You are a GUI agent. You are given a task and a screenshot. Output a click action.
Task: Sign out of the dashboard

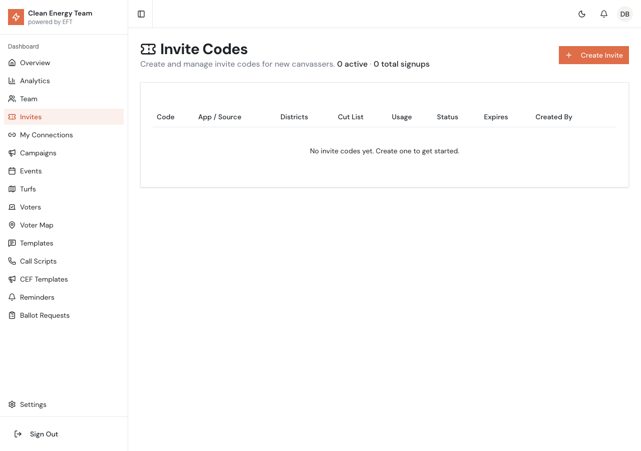[x=44, y=434]
